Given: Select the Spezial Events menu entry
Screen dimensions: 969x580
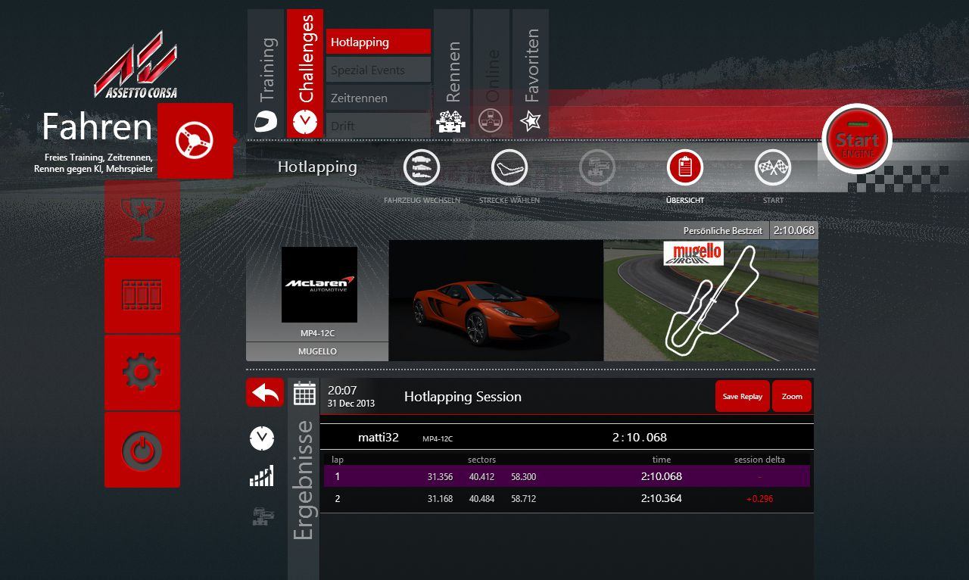Looking at the screenshot, I should click(x=379, y=70).
